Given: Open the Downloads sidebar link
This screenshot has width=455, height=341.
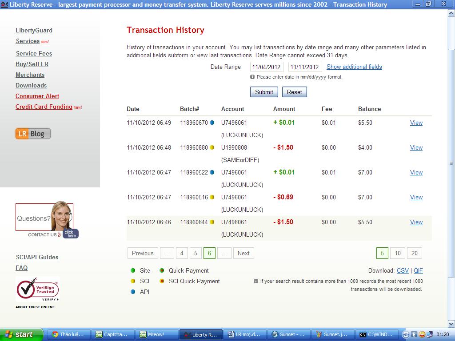Looking at the screenshot, I should 31,86.
